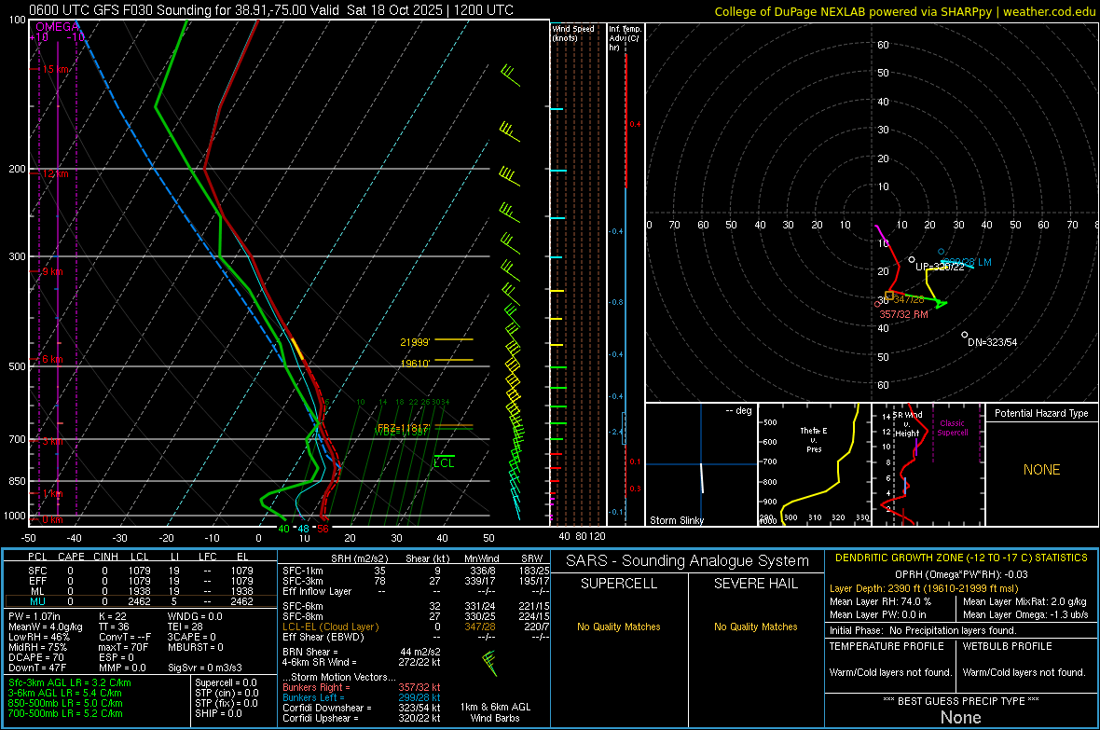Click the 19610' dendritic zone base label

[x=415, y=363]
